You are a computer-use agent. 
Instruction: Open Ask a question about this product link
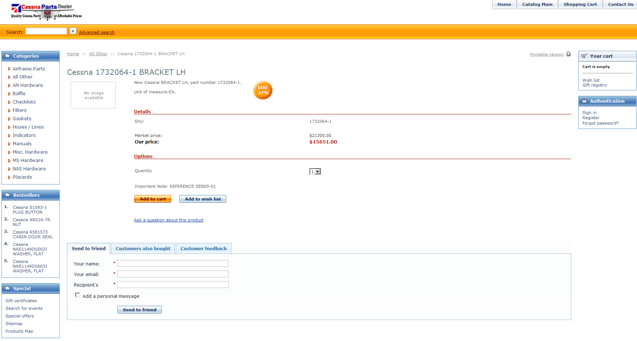click(169, 220)
